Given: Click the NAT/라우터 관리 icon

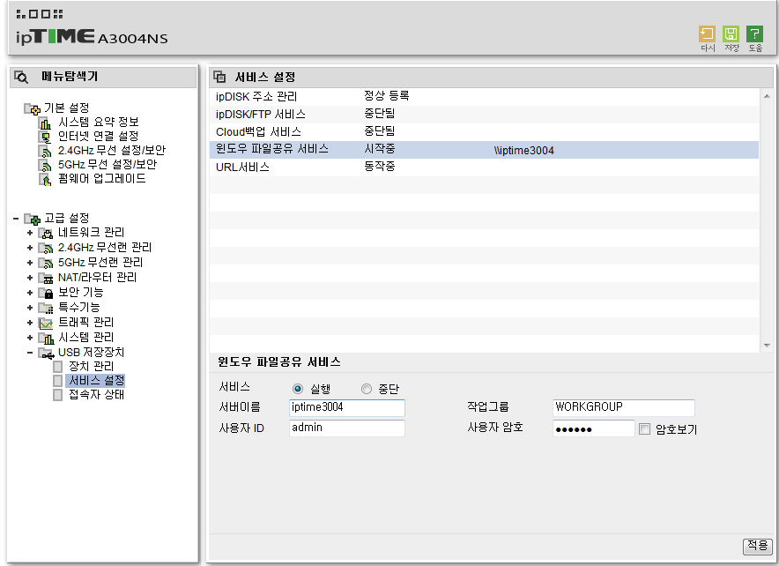Looking at the screenshot, I should point(46,278).
